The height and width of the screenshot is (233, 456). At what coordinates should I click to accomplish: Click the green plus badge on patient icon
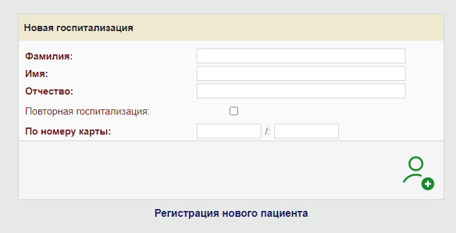pos(428,184)
